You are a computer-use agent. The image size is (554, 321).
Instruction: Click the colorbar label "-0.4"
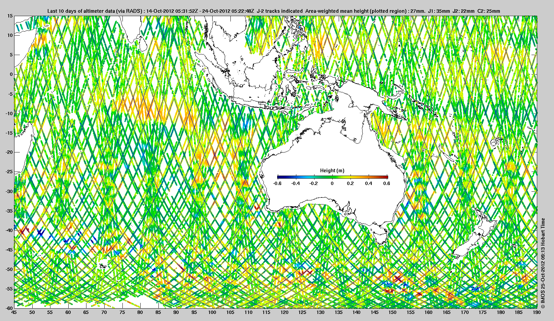(296, 183)
